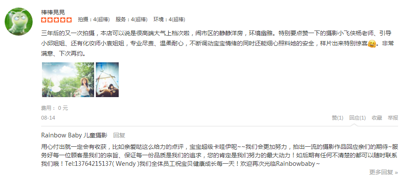Image resolution: width=404 pixels, height=187 pixels.
Task: Open the second review photo thumbnail
Action: tap(107, 80)
